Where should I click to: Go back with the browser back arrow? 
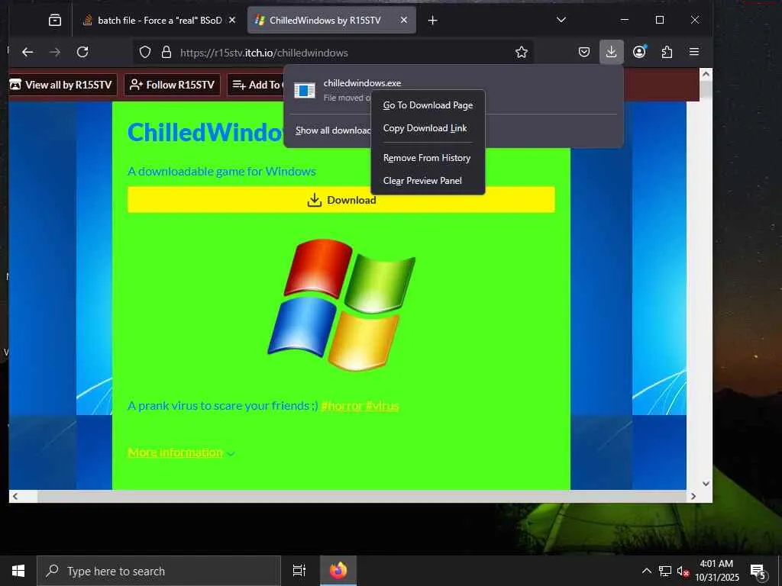pyautogui.click(x=28, y=52)
